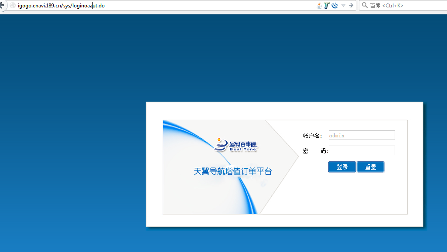Screen dimensions: 447x252
Task: Click the Java coffee cup icon in address bar
Action: coord(319,5)
